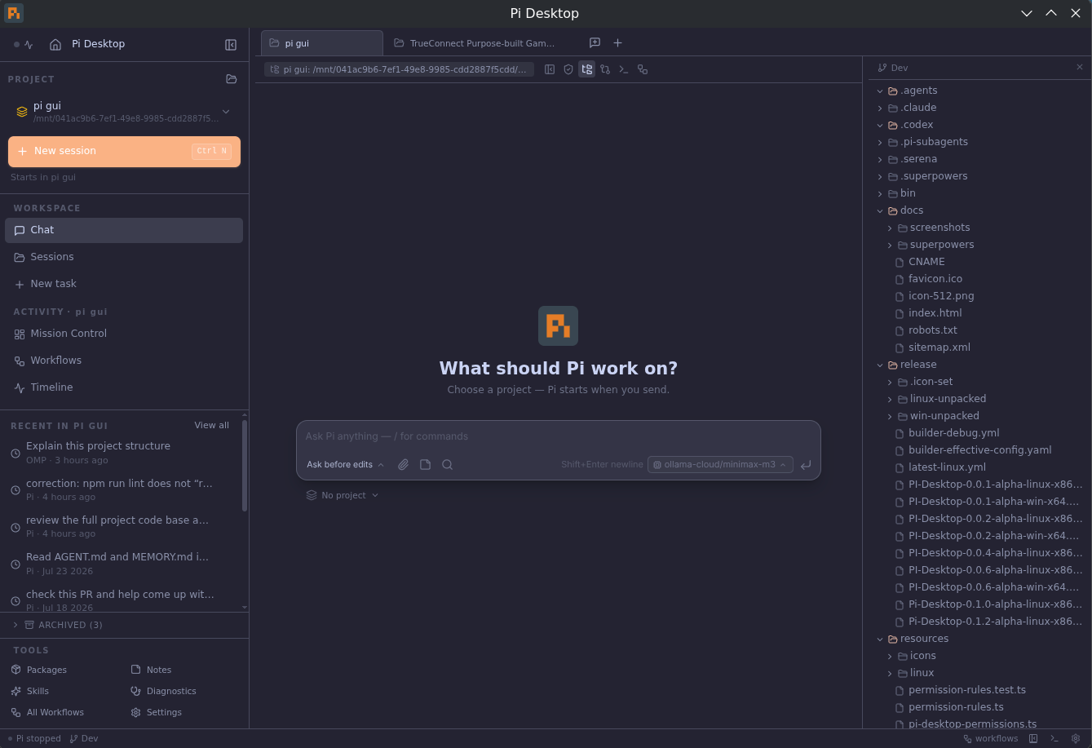Click the home icon beside Pi Desktop
The height and width of the screenshot is (748, 1092).
click(55, 45)
